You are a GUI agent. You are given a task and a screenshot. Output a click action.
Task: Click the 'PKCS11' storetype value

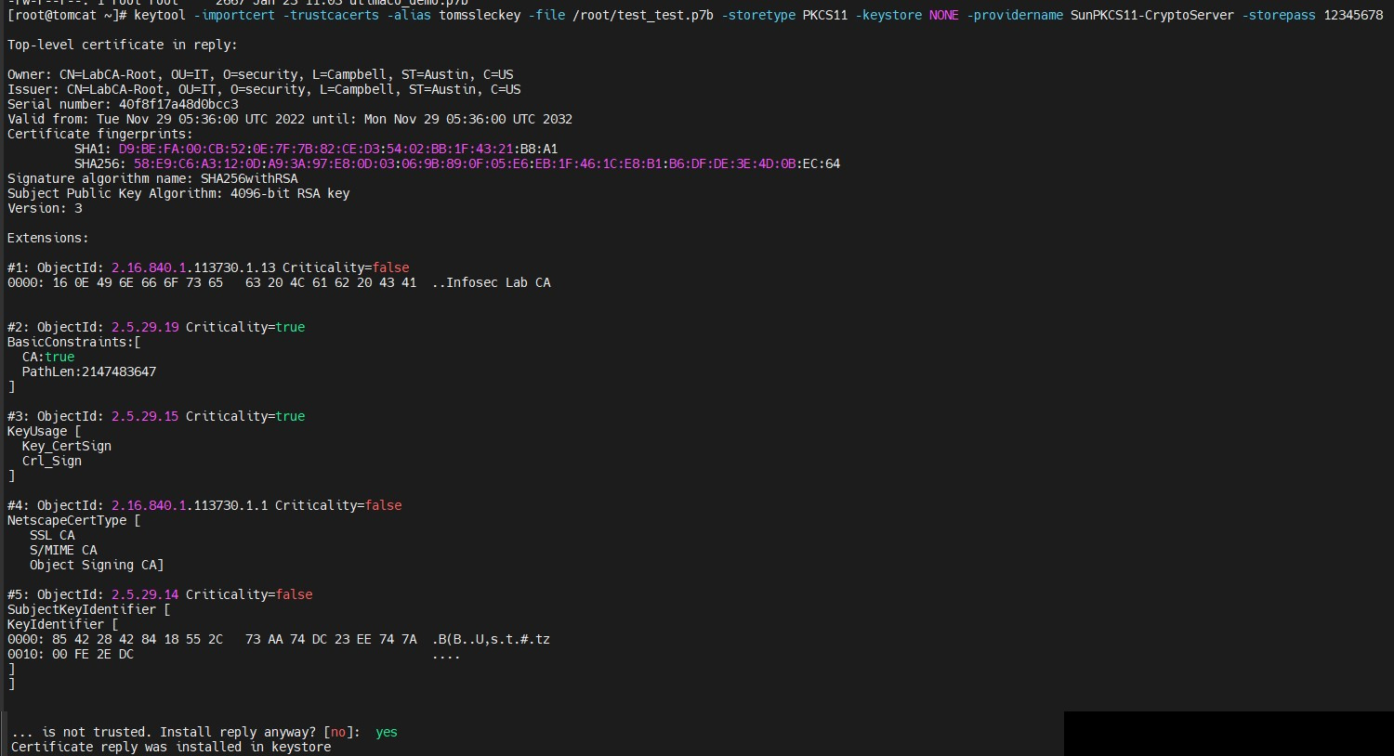point(825,15)
